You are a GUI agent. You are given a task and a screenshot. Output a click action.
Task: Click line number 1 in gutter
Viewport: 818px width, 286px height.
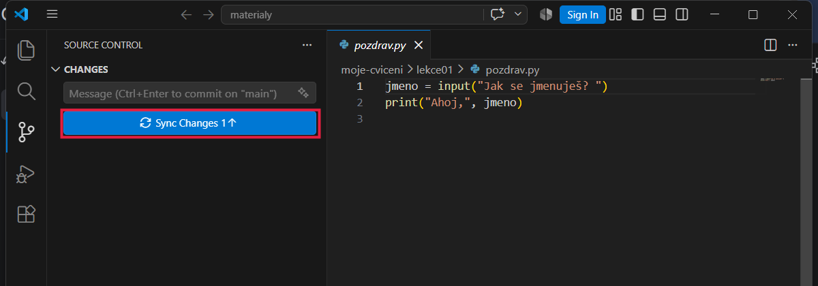[x=361, y=86]
